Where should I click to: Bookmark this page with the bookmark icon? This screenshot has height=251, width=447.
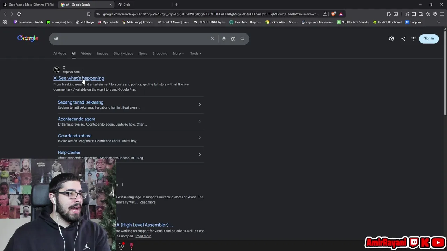click(x=89, y=14)
